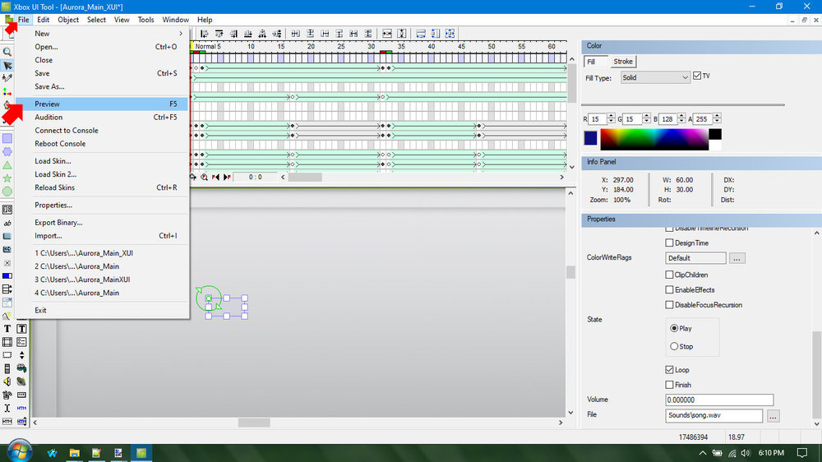The height and width of the screenshot is (462, 822).
Task: Open the notification center icon
Action: pyautogui.click(x=802, y=453)
